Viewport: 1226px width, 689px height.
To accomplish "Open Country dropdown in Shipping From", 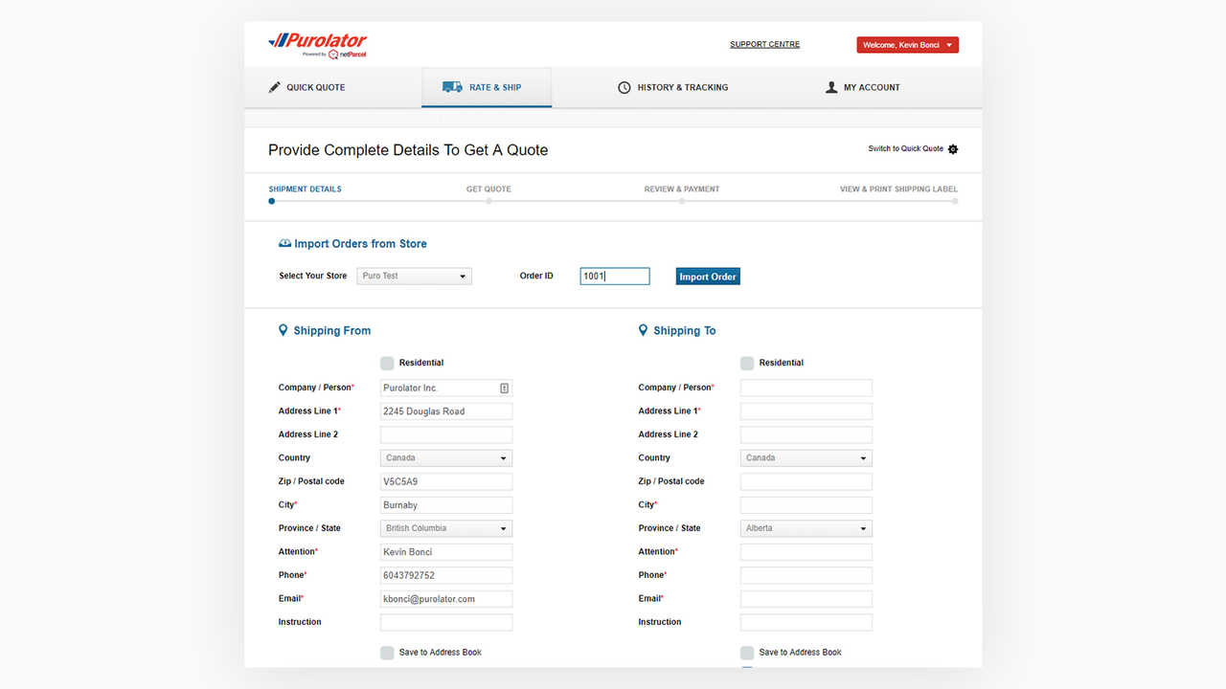I will 446,457.
